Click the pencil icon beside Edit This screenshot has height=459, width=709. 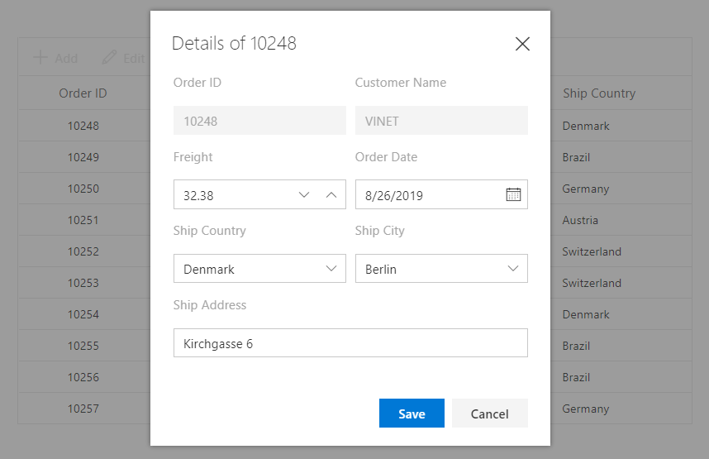[x=109, y=58]
